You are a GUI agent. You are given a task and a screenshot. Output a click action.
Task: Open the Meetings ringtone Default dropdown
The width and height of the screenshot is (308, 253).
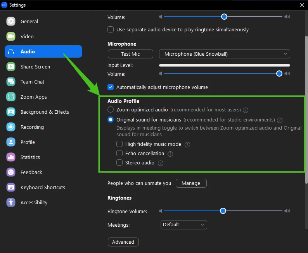click(183, 225)
